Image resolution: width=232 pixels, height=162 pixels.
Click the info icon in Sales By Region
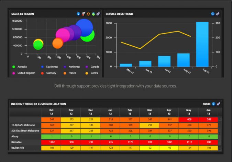point(78,14)
